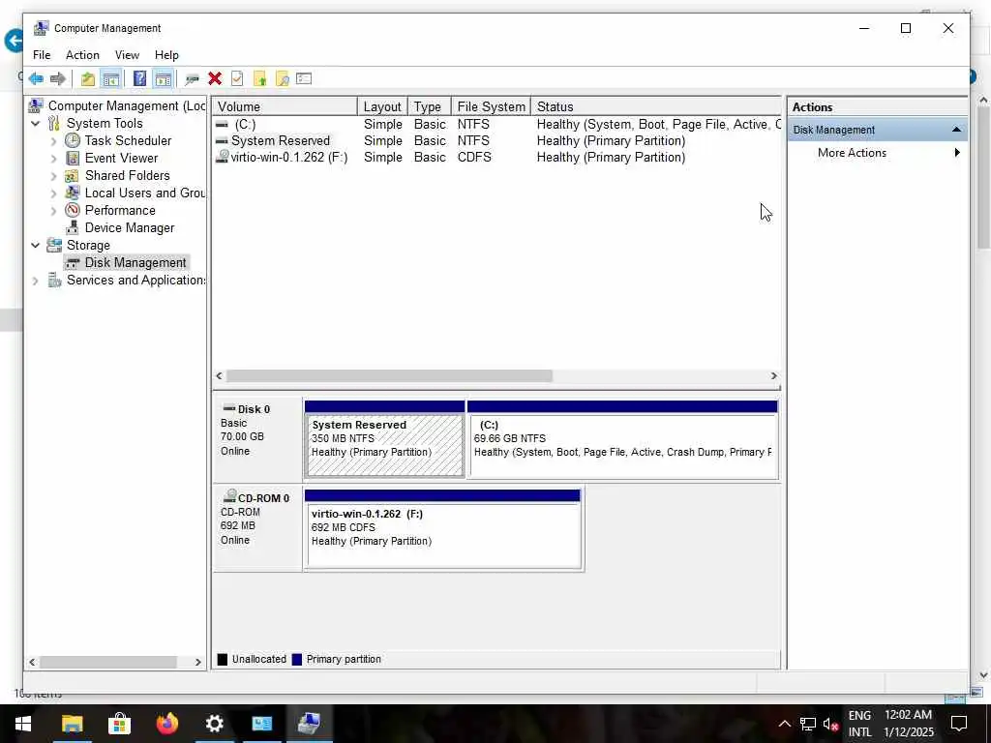Expand the Task Scheduler node
Image resolution: width=991 pixels, height=743 pixels.
click(54, 141)
